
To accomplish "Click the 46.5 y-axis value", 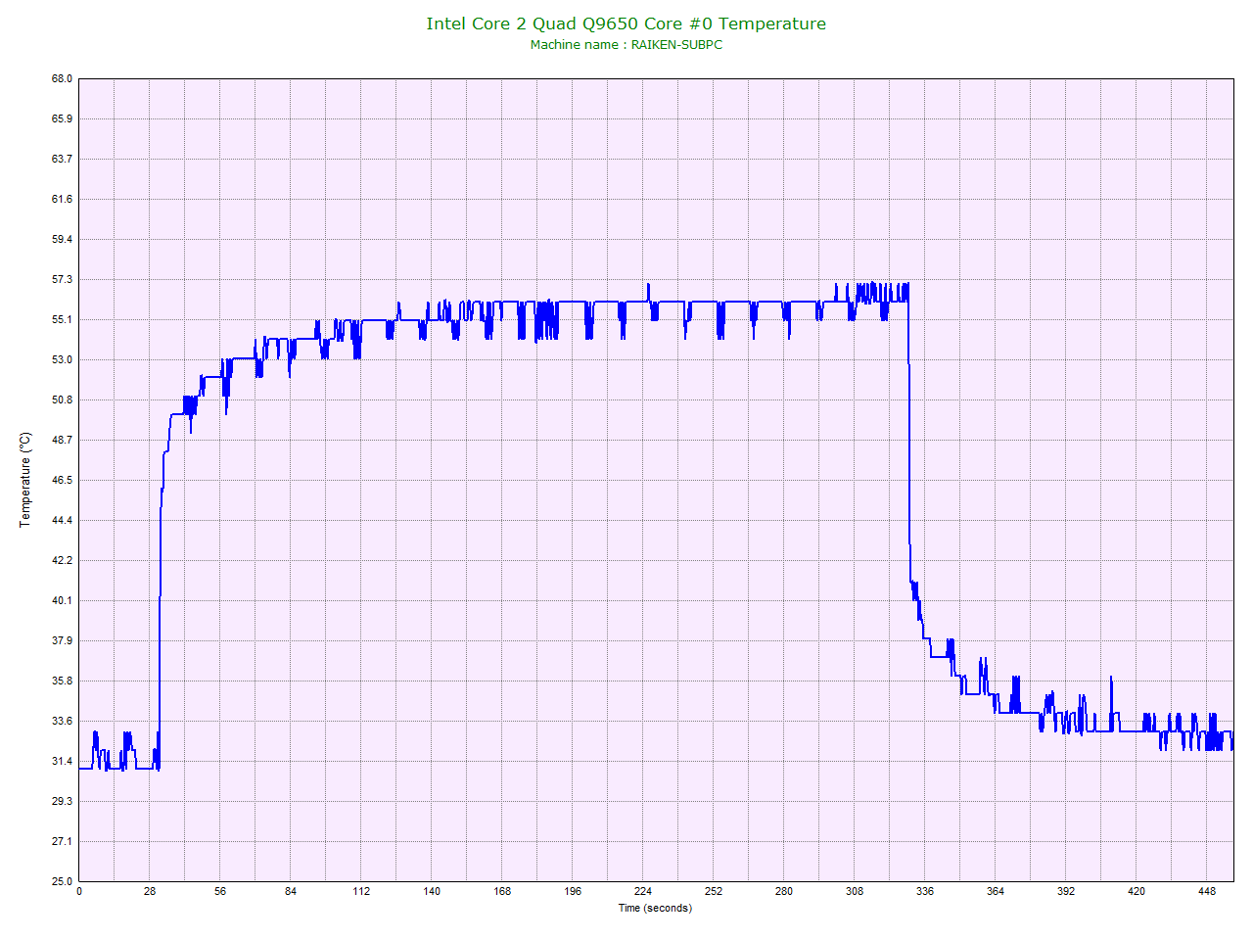I will [x=62, y=480].
